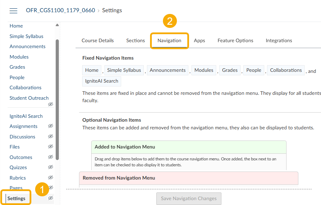This screenshot has width=321, height=205.
Task: Click the eye-slash icon beside Files
Action: click(50, 147)
